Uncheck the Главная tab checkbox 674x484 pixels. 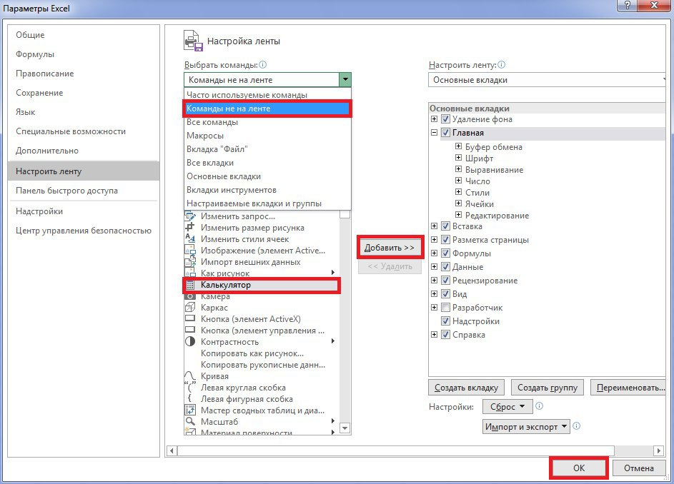pos(446,133)
